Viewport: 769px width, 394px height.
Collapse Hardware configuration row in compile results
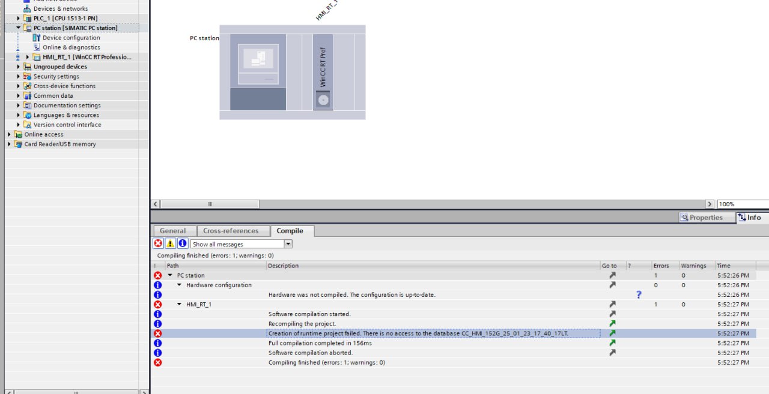point(180,285)
